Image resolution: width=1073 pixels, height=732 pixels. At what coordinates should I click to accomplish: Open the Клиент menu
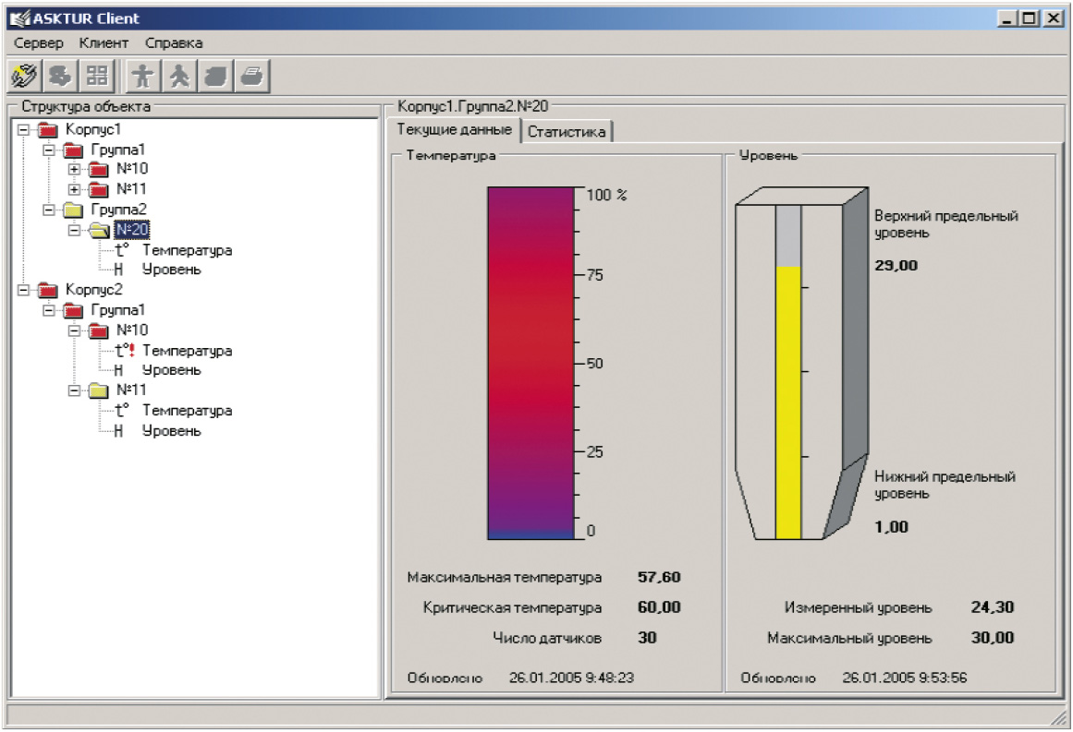(104, 43)
